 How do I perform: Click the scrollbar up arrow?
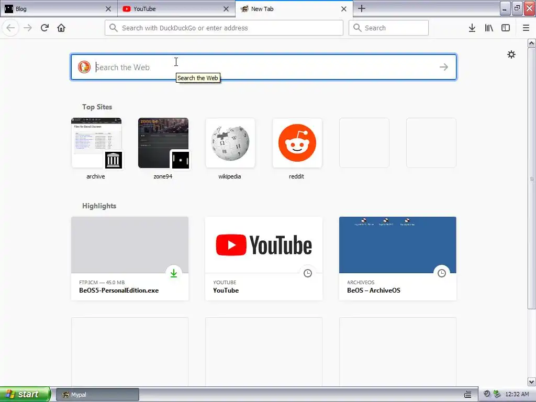(x=531, y=43)
